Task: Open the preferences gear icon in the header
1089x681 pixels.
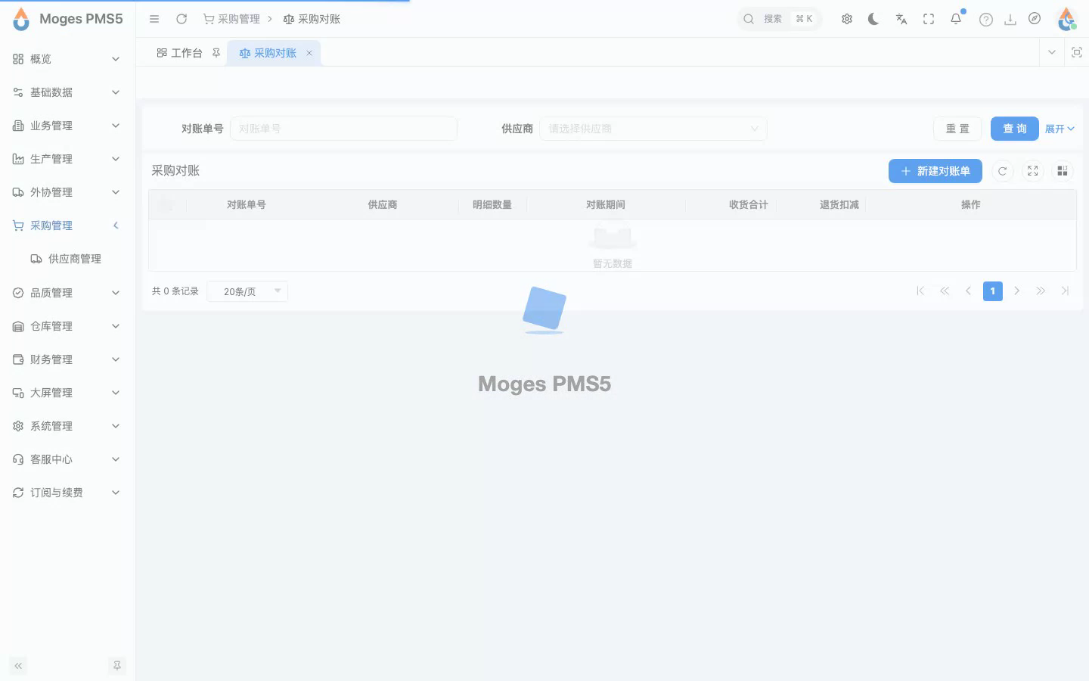Action: 847,19
